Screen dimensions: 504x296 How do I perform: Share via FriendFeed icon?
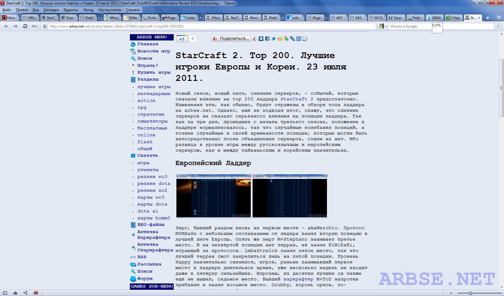click(299, 39)
